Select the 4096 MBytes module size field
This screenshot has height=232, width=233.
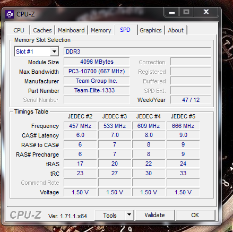pyautogui.click(x=97, y=62)
